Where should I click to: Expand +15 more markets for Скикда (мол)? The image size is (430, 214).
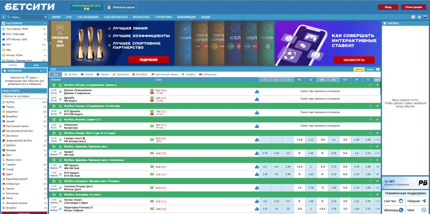pyautogui.click(x=377, y=140)
